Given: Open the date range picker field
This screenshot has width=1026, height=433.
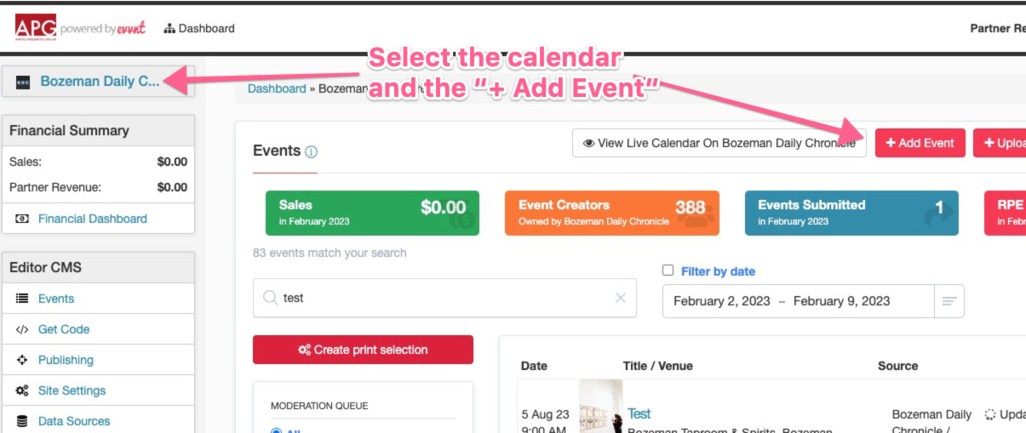Looking at the screenshot, I should pos(798,301).
